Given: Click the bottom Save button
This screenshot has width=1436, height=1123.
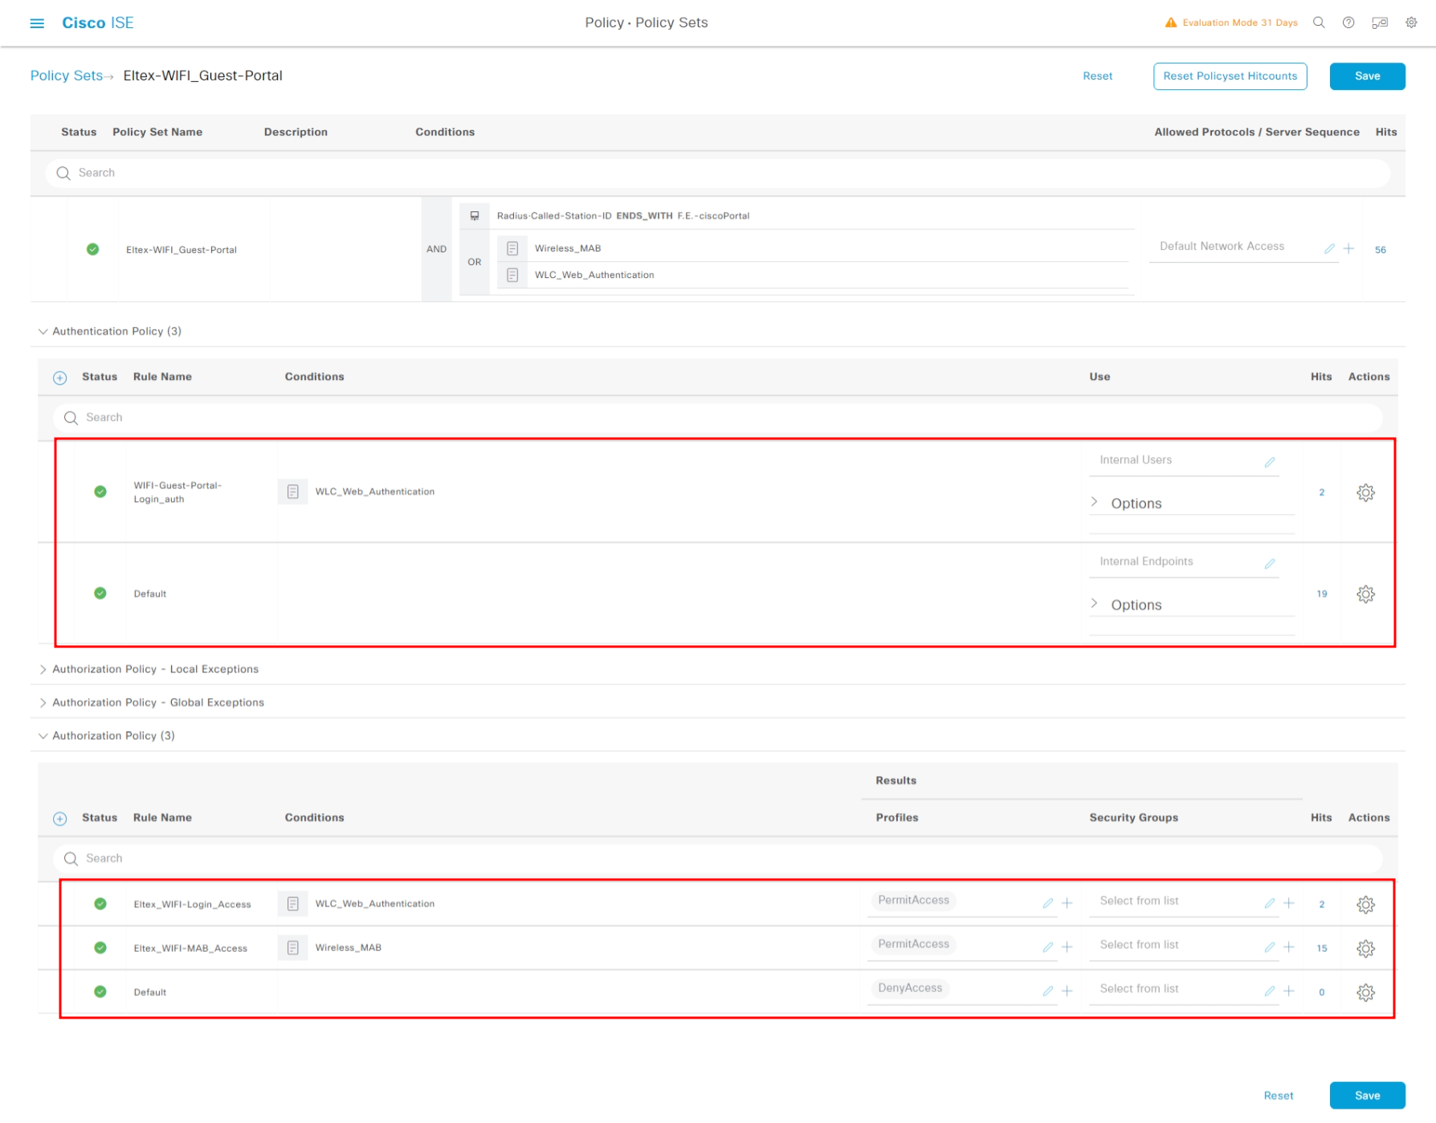Looking at the screenshot, I should coord(1368,1096).
